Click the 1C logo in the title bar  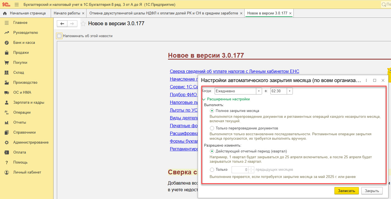point(6,4)
